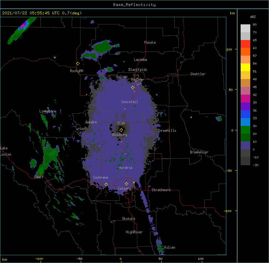Select the slate purple 10 dBZ swatch
The height and width of the screenshot is (263, 269).
pos(245,146)
